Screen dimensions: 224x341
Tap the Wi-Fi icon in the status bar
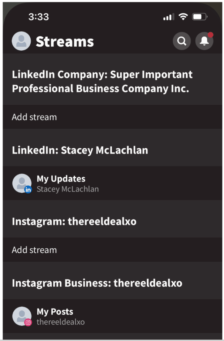point(183,17)
